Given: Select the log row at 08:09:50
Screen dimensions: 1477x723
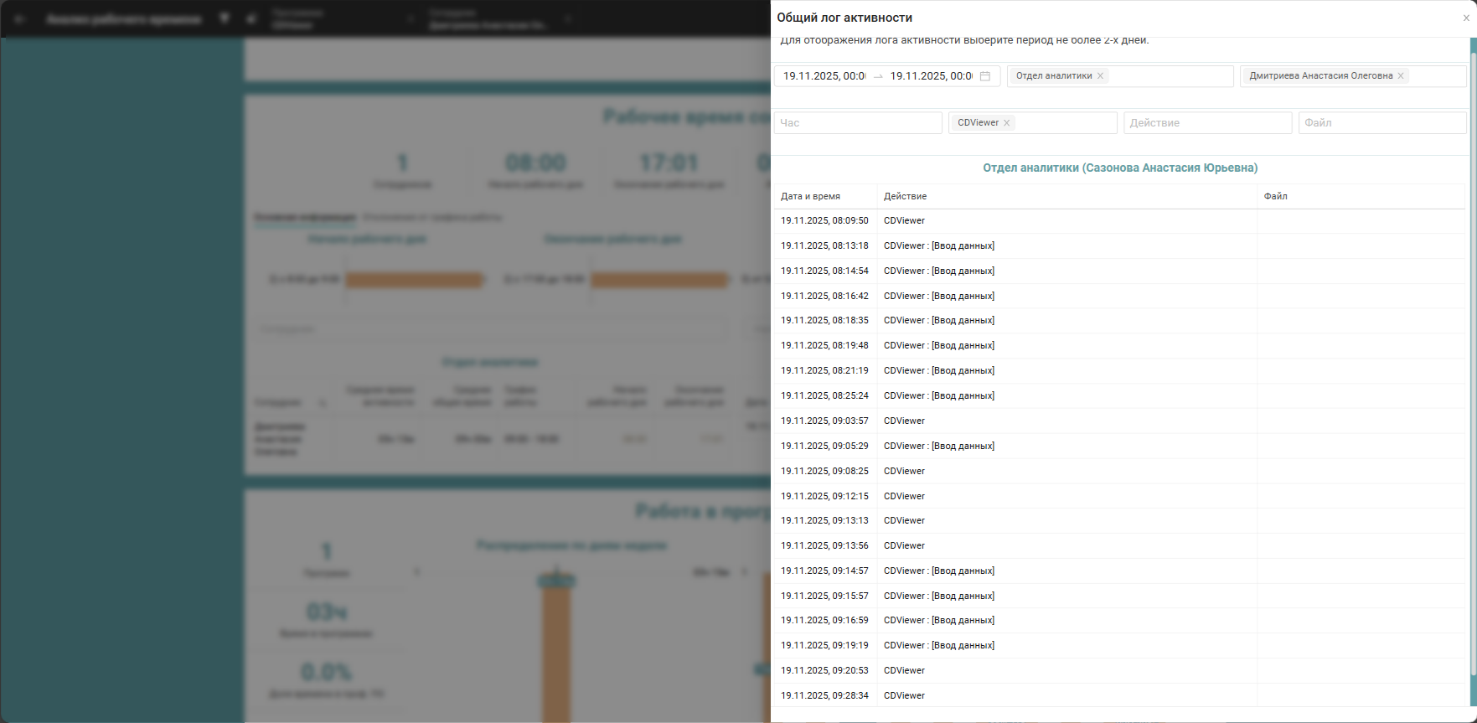Looking at the screenshot, I should click(1119, 221).
